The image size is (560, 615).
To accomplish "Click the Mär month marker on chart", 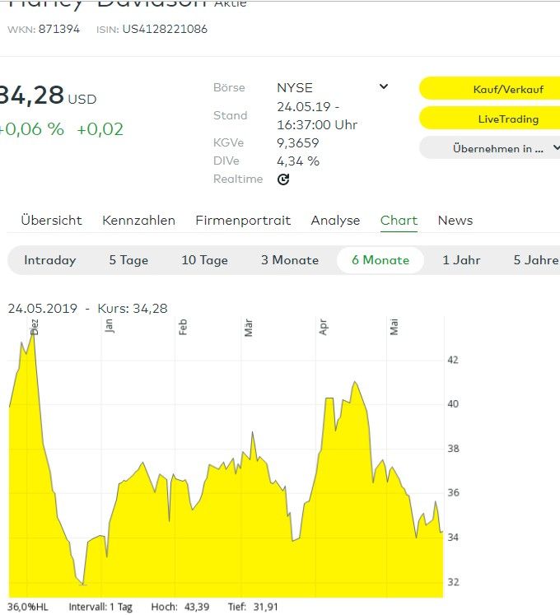I will (249, 328).
